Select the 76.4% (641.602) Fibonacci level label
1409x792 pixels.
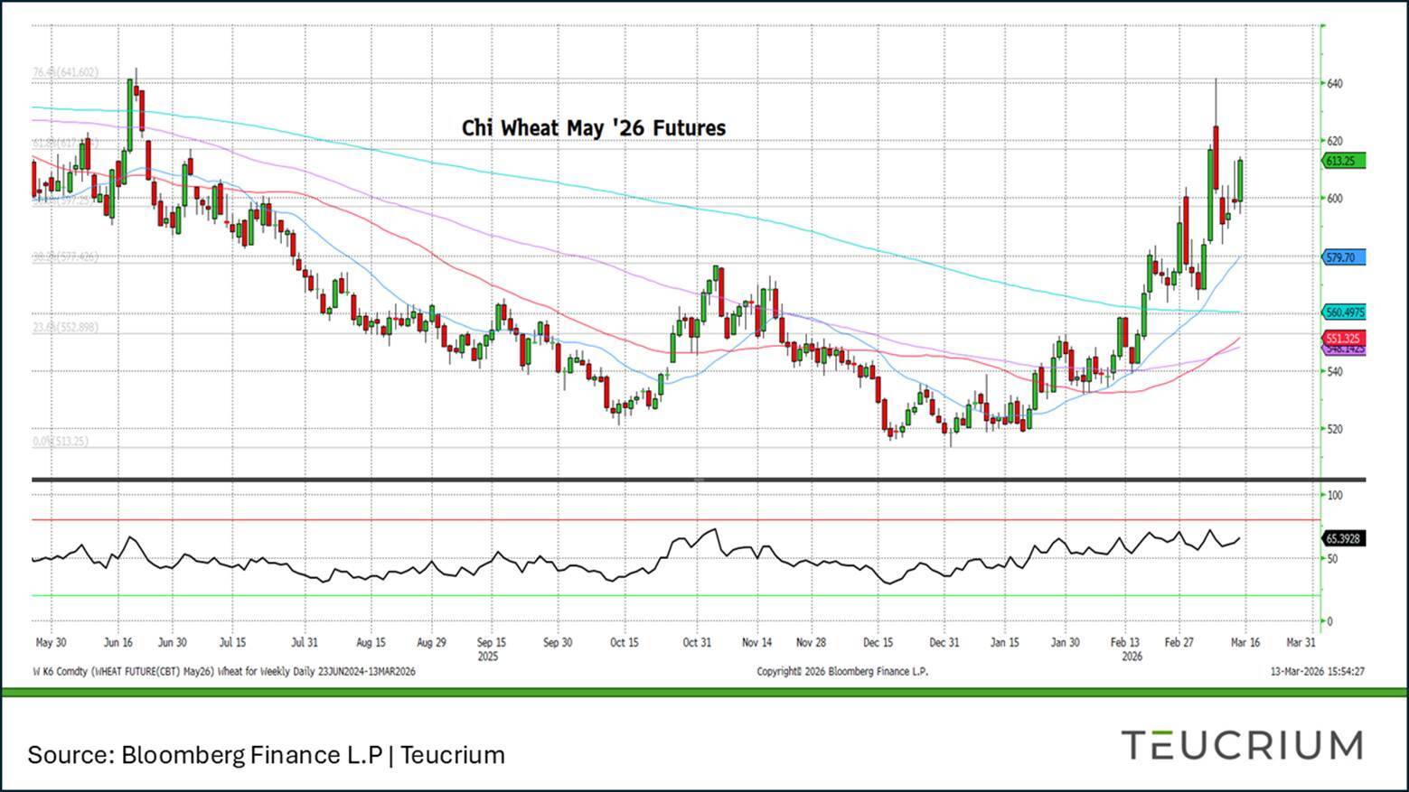click(x=66, y=72)
